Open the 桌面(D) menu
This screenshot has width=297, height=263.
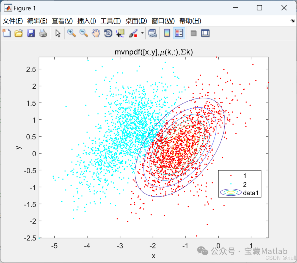pyautogui.click(x=136, y=21)
